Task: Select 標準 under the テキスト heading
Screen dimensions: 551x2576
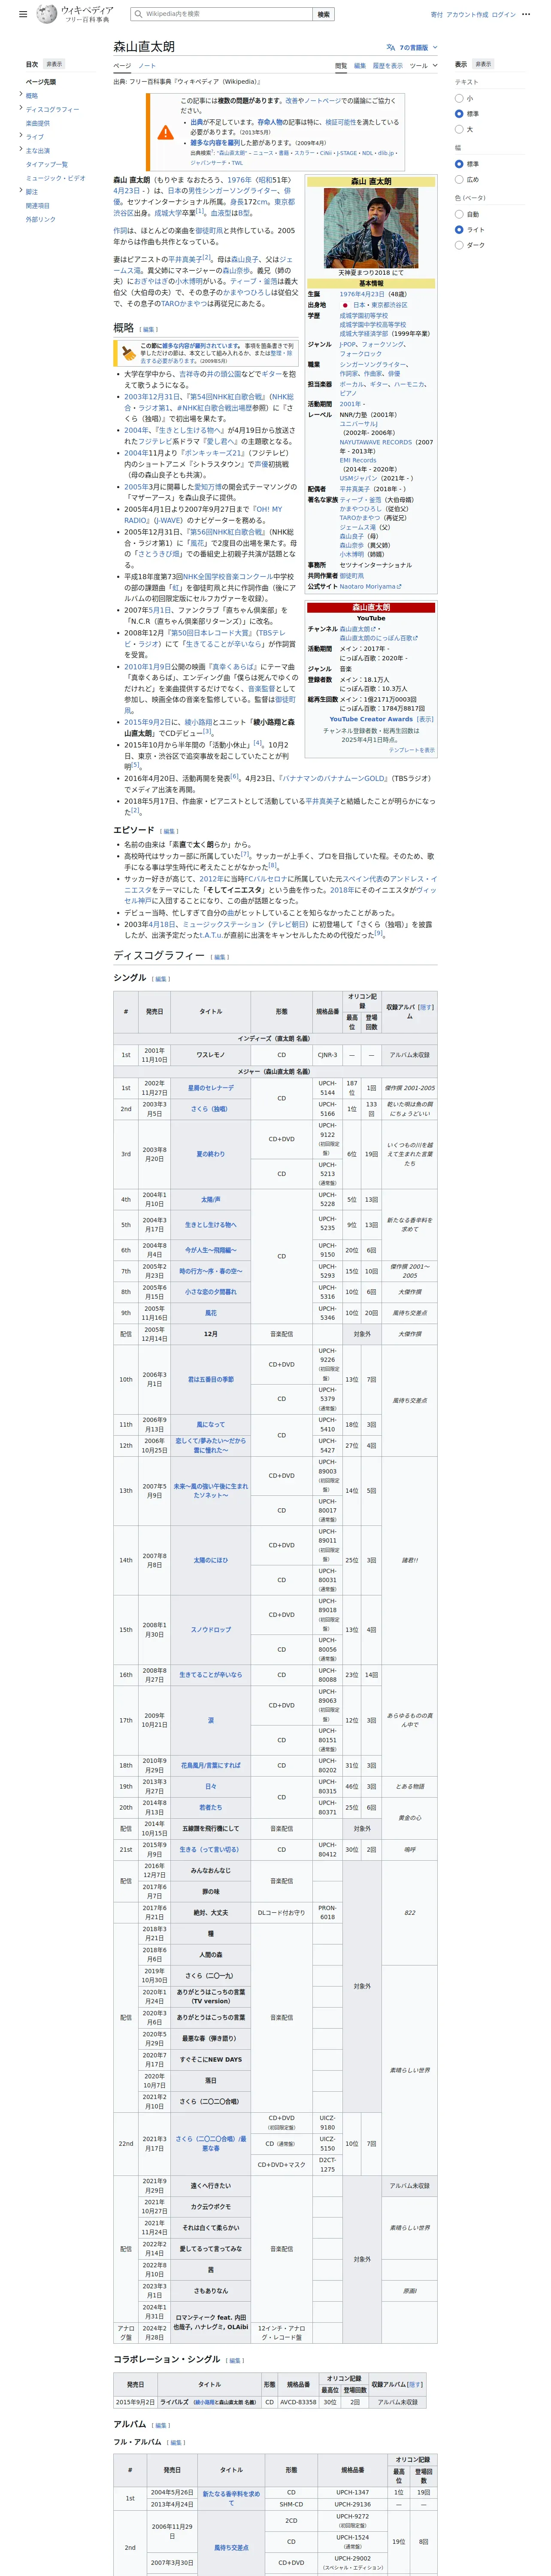Action: (x=459, y=114)
